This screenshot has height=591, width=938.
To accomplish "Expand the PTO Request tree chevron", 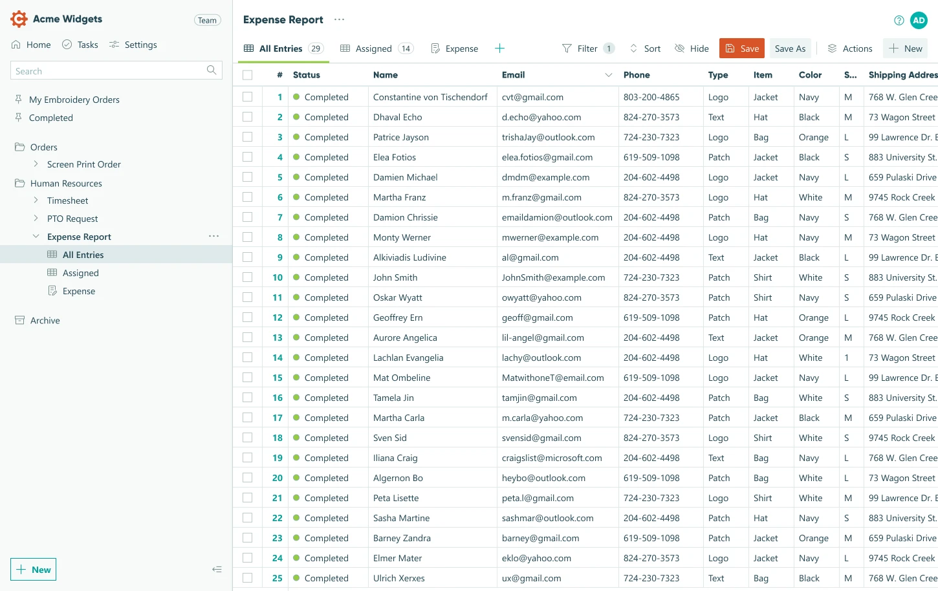I will [x=36, y=219].
